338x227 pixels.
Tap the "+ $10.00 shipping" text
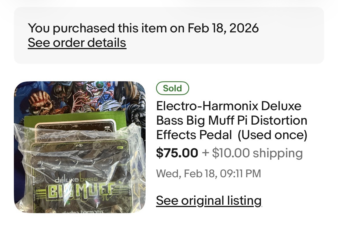click(252, 153)
